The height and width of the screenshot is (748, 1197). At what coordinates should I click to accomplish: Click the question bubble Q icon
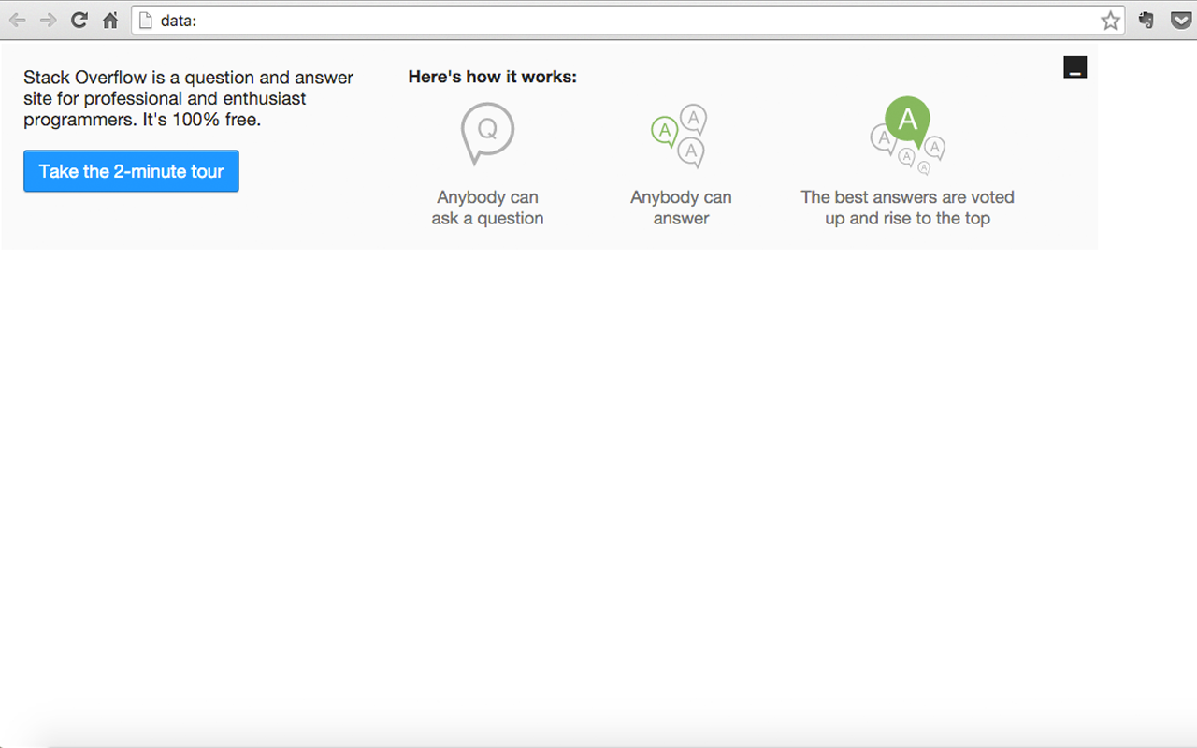click(487, 133)
